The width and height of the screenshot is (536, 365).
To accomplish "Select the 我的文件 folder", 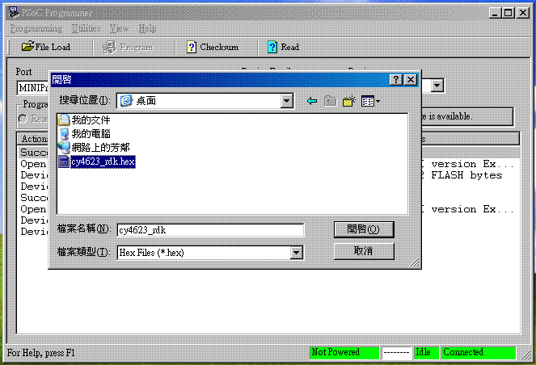I will (x=89, y=120).
